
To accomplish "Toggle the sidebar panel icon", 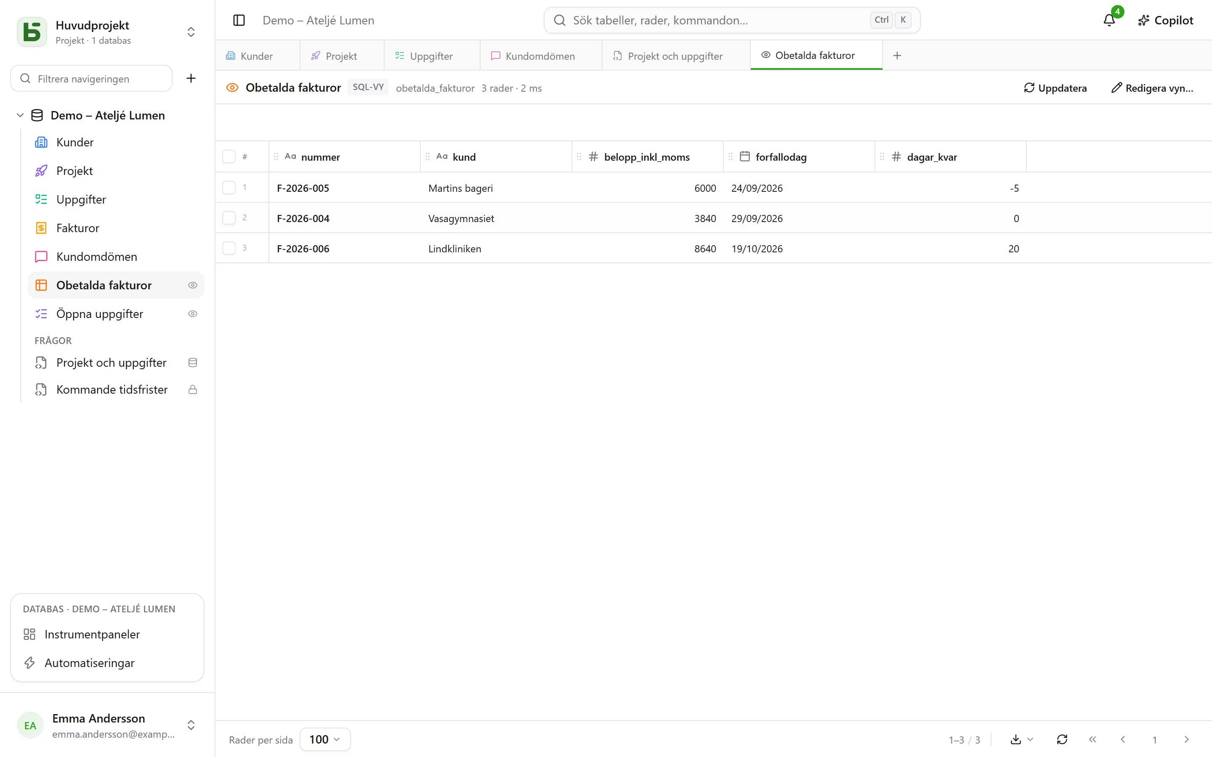I will [x=239, y=21].
